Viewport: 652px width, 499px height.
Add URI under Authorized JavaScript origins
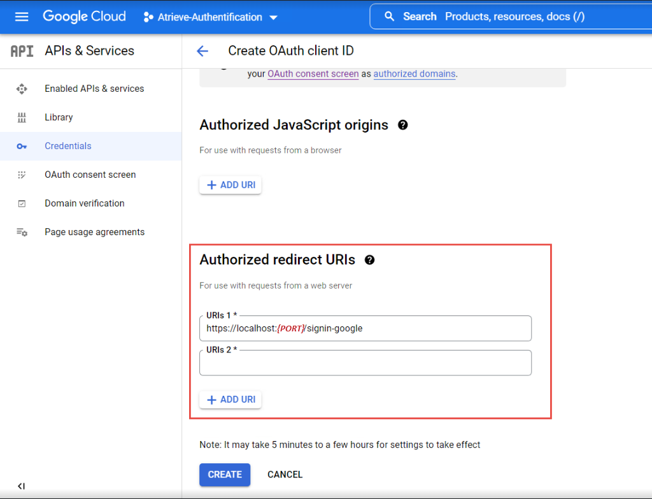[x=230, y=185]
